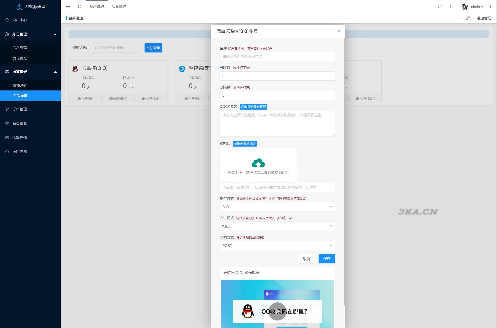
Task: Click 点击扫码登录获取 button for QQCK参数
Action: 253,106
